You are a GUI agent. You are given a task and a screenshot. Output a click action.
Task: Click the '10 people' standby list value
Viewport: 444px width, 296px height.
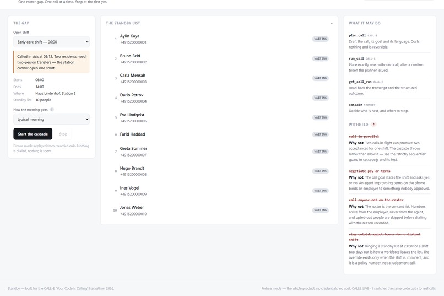tap(44, 100)
